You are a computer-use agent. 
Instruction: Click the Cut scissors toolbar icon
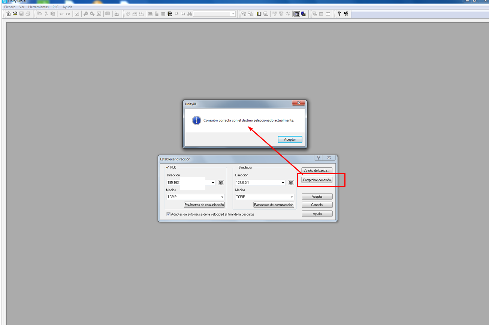click(x=46, y=14)
